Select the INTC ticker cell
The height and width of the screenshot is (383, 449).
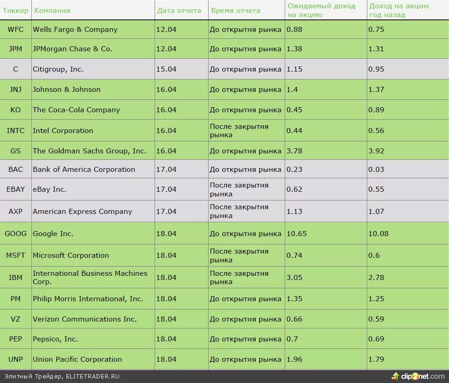point(16,130)
